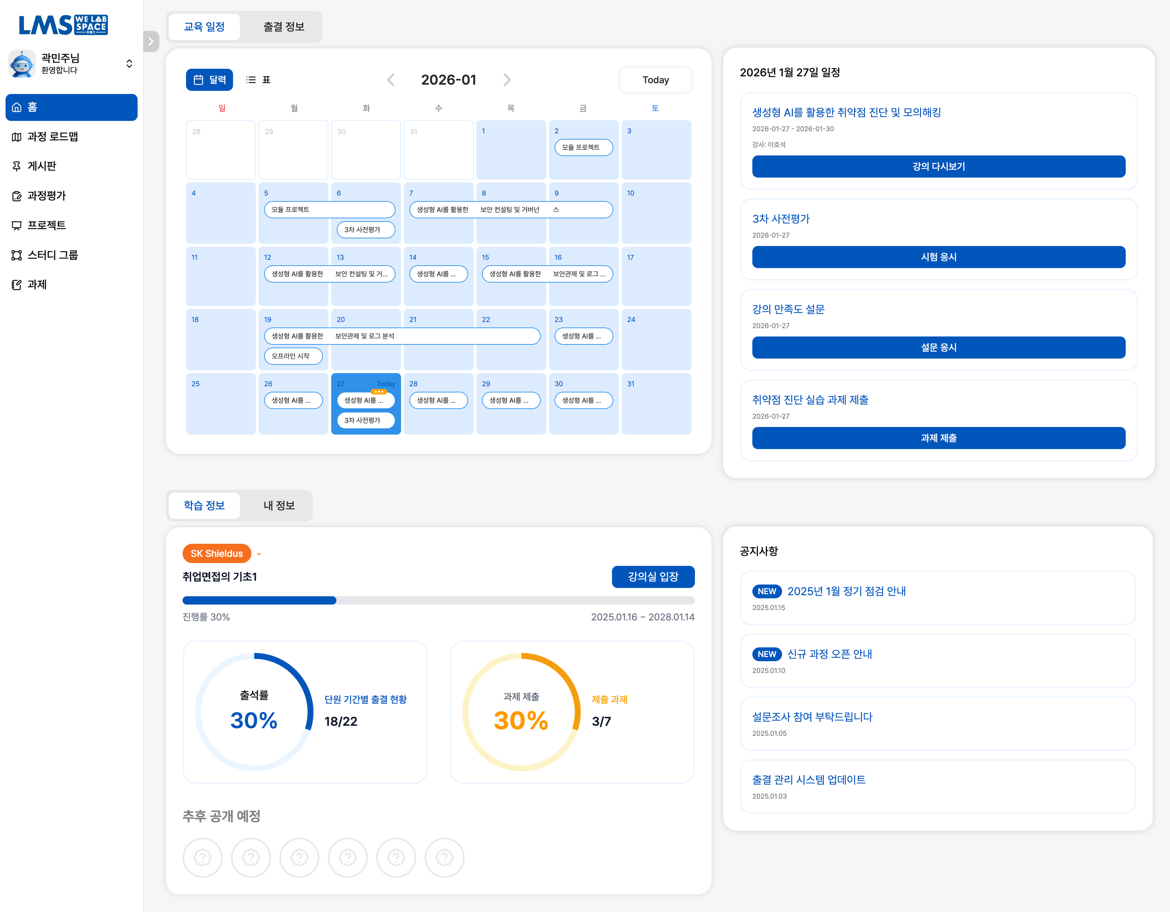Open 생성형 AI event on January 23
This screenshot has height=912, width=1170.
coord(583,336)
